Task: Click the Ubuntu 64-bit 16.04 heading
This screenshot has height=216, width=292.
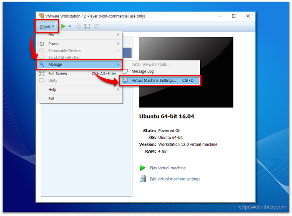Action: 167,116
